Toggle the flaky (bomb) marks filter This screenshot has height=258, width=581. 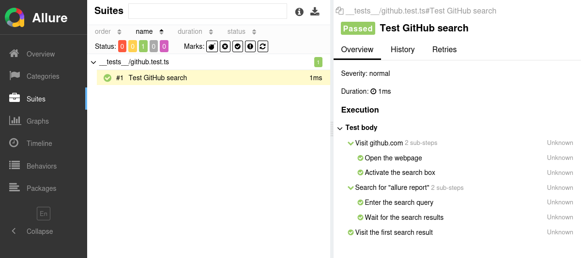pyautogui.click(x=212, y=46)
